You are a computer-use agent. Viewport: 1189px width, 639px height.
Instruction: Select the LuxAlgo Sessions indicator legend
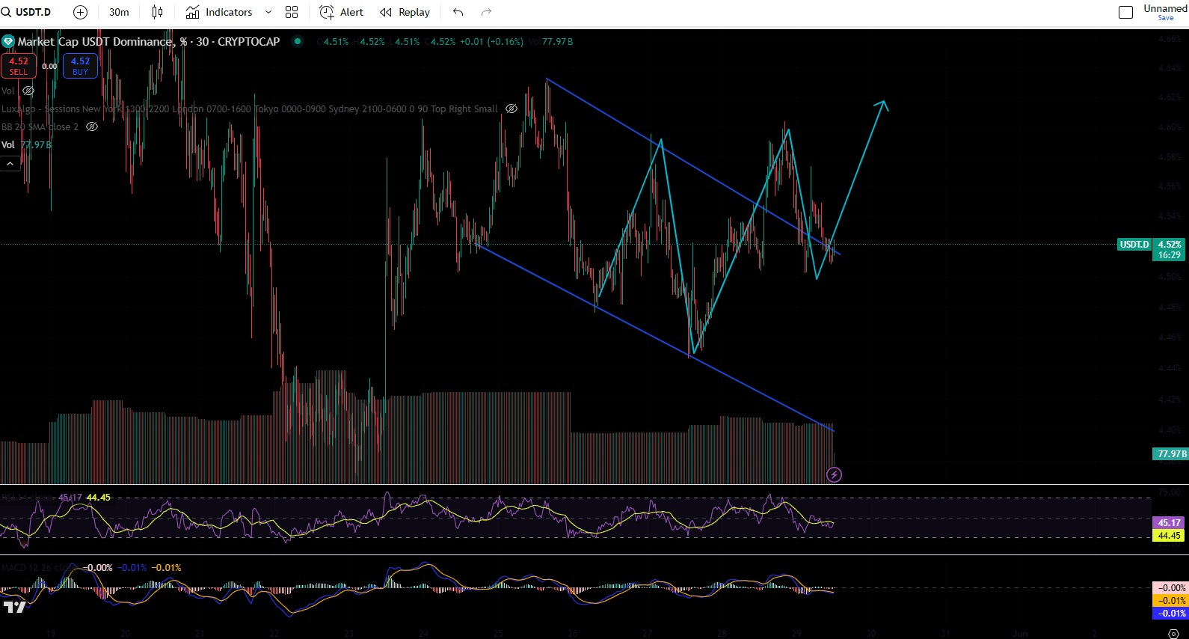coord(249,108)
